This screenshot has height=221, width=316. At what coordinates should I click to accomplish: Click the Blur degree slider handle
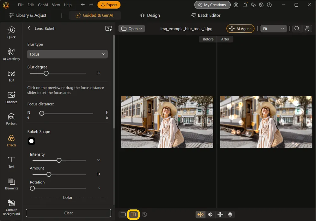click(46, 73)
